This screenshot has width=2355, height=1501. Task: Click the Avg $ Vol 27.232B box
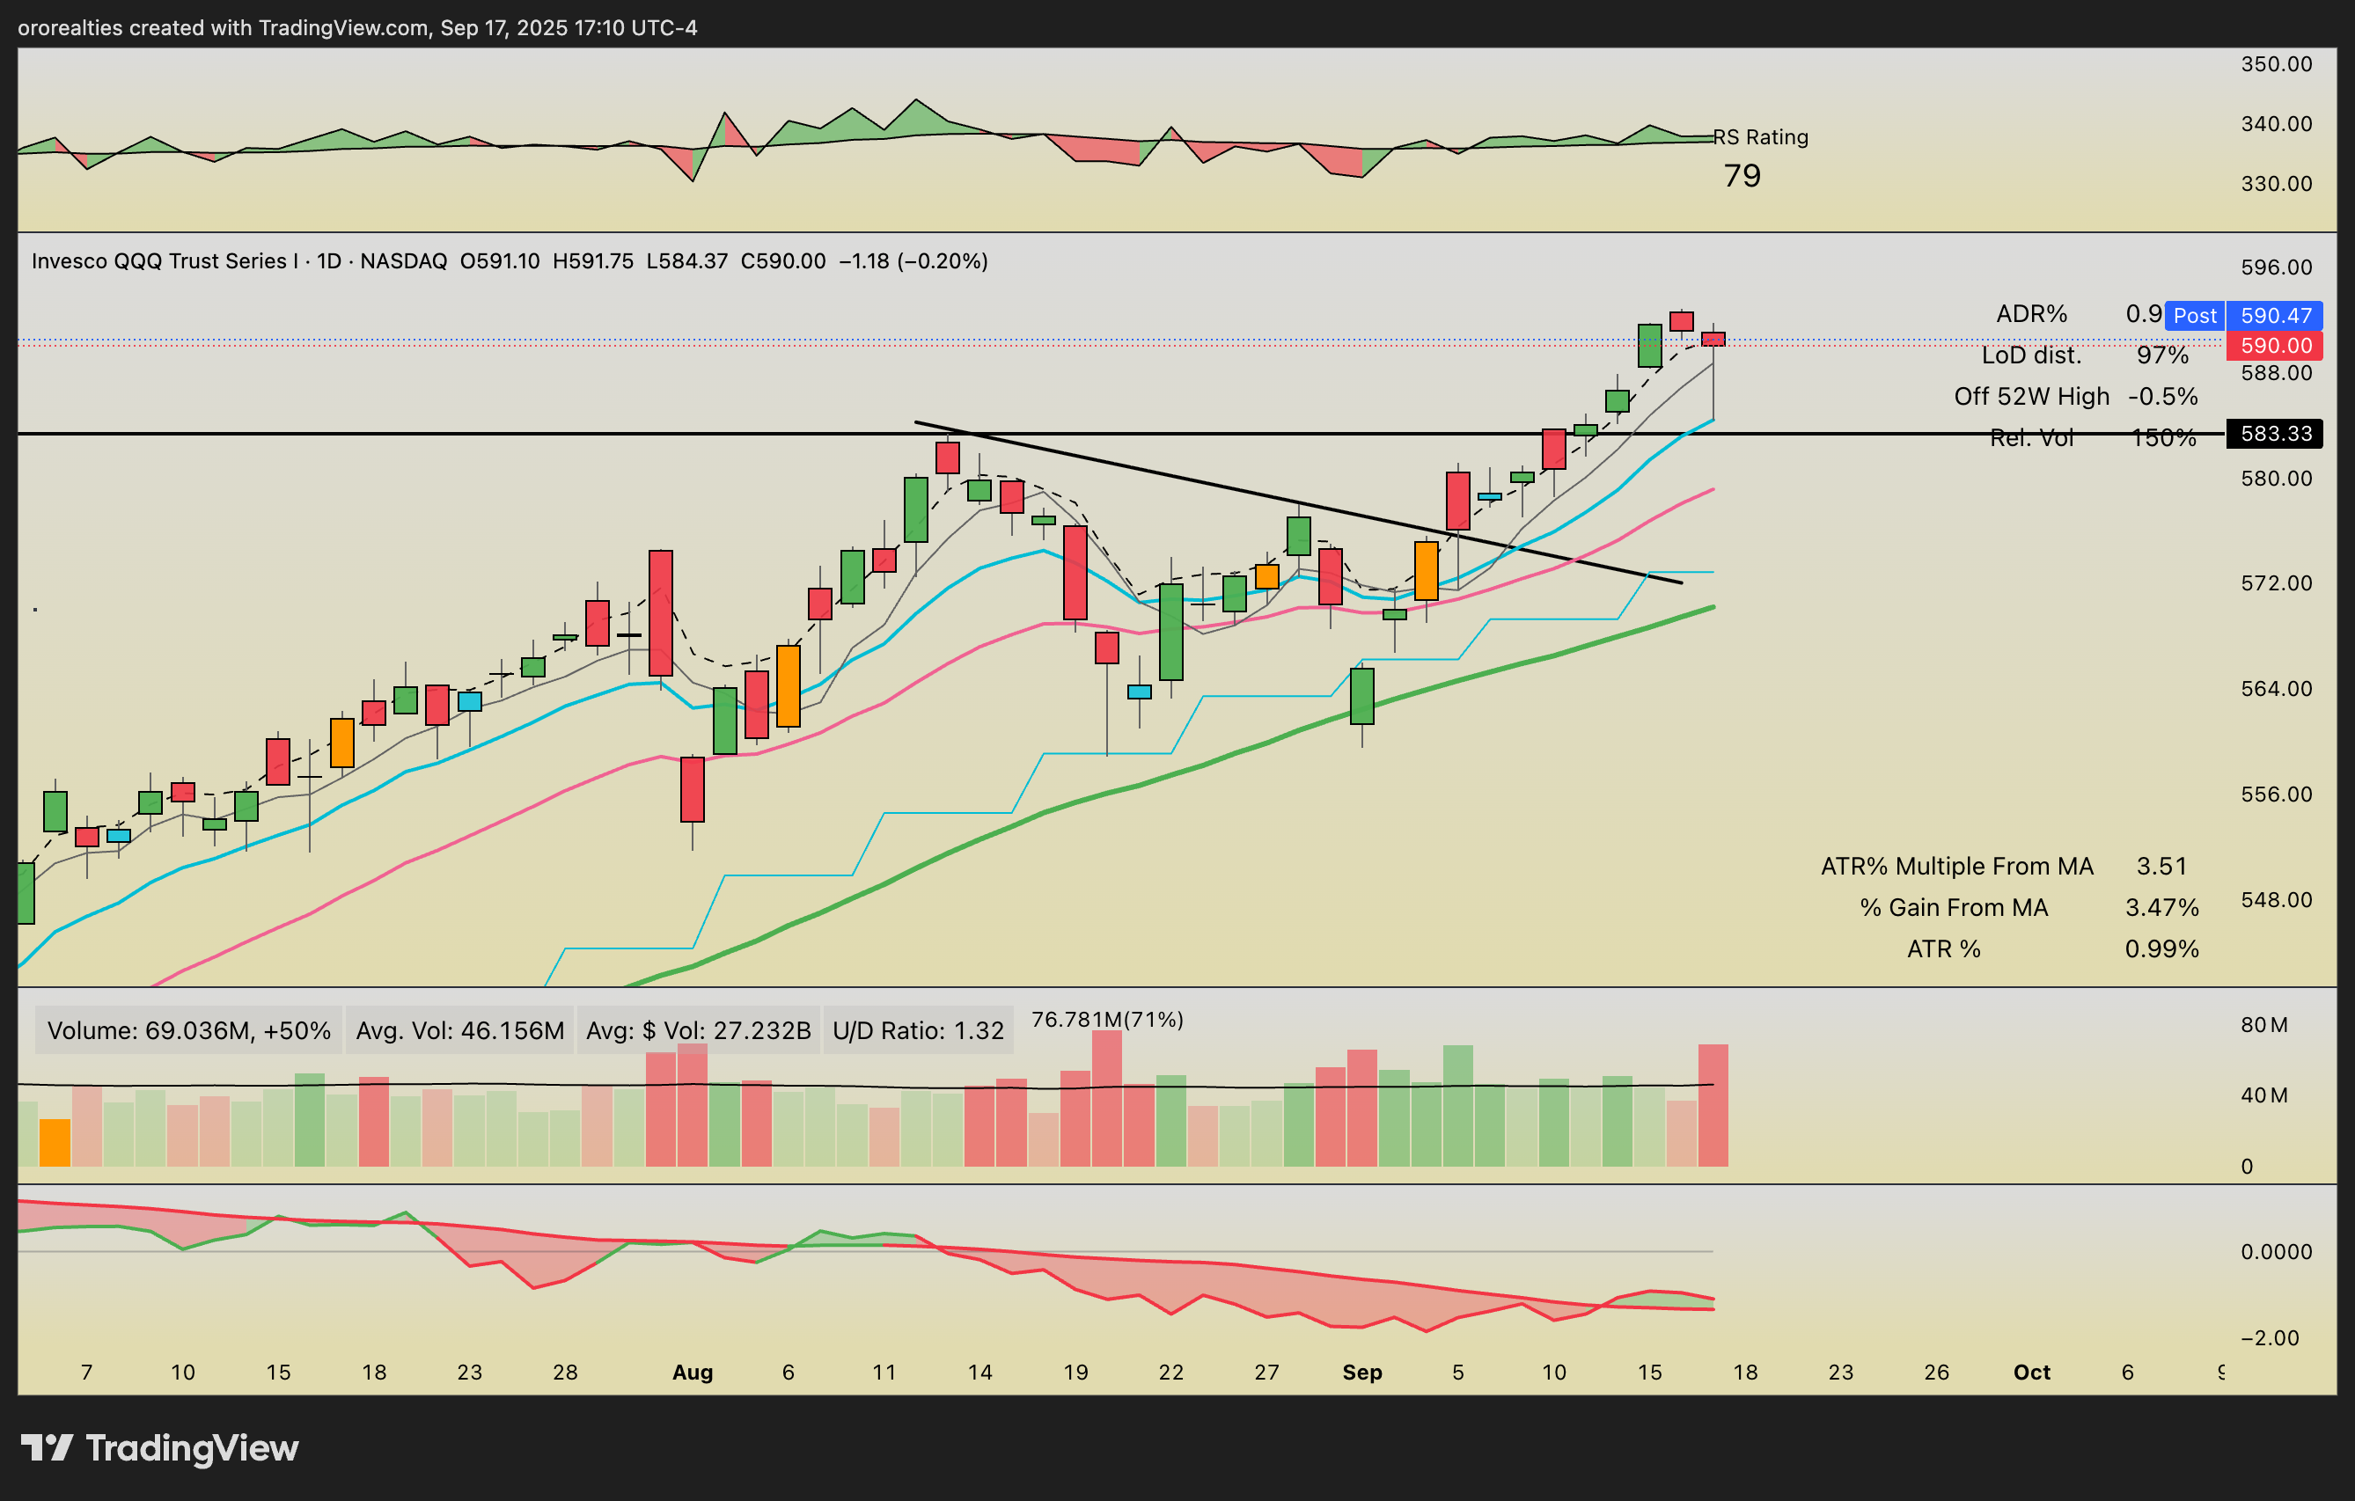698,1030
